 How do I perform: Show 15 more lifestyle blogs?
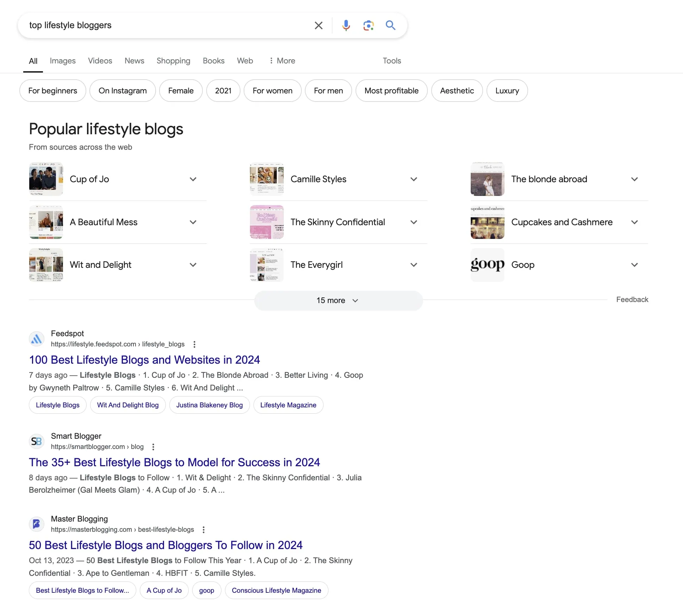(x=338, y=300)
